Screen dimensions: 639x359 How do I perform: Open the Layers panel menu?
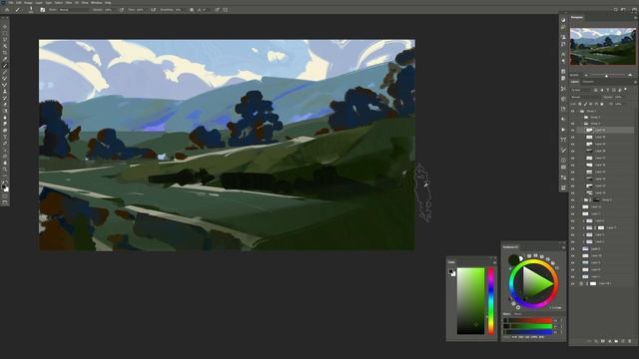tap(635, 82)
